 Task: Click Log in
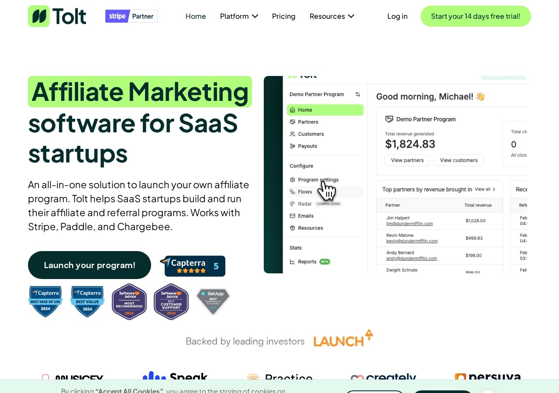point(397,16)
